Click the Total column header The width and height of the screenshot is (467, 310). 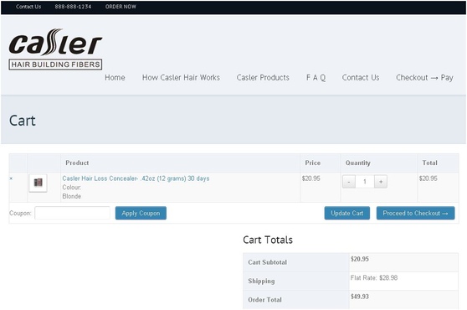pyautogui.click(x=430, y=163)
